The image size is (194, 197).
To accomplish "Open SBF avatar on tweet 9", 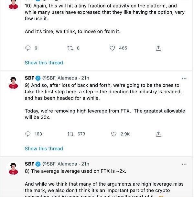I will 13,83.
